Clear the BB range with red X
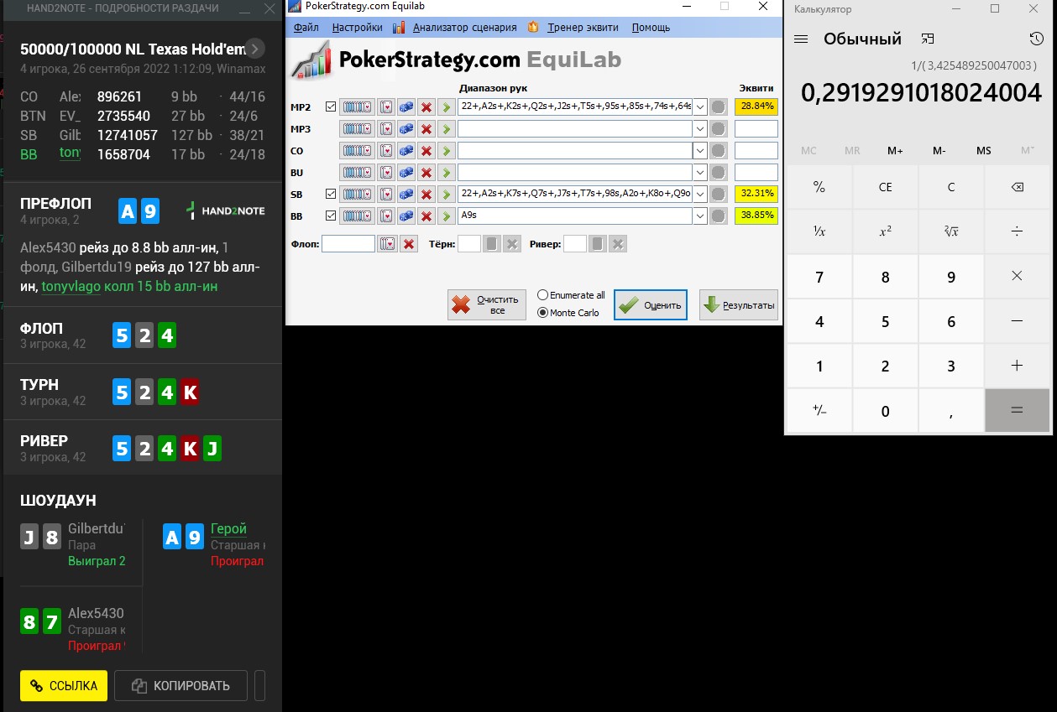 (426, 216)
